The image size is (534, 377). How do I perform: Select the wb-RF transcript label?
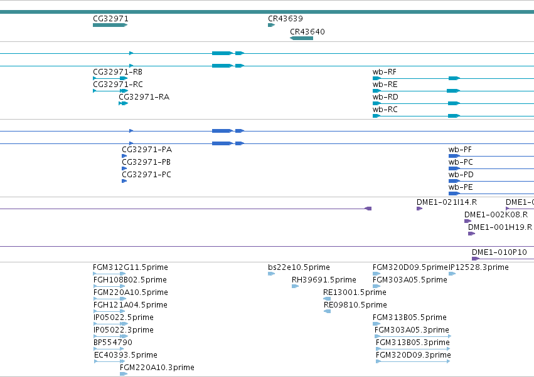click(x=385, y=72)
